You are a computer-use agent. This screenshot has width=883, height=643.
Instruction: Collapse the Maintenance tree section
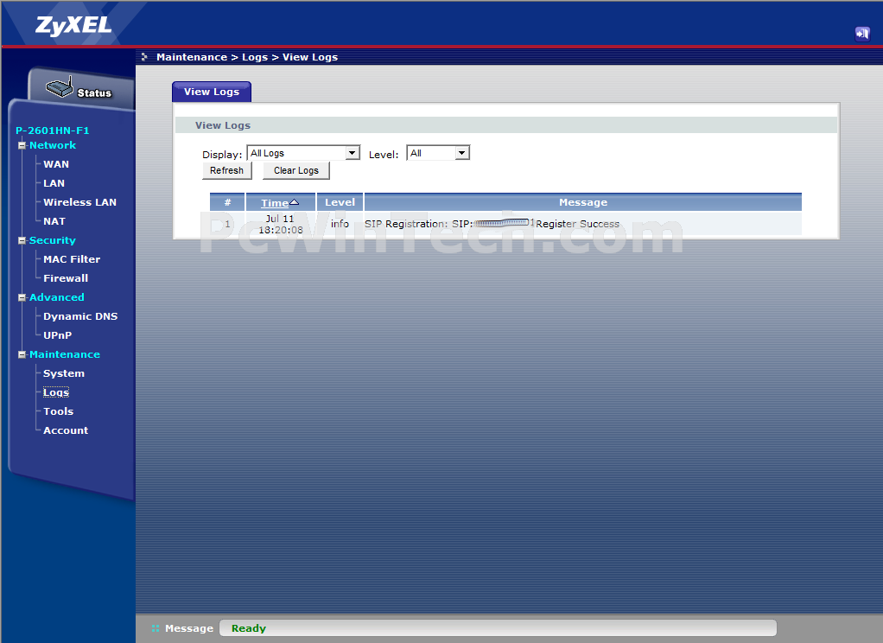coord(22,354)
